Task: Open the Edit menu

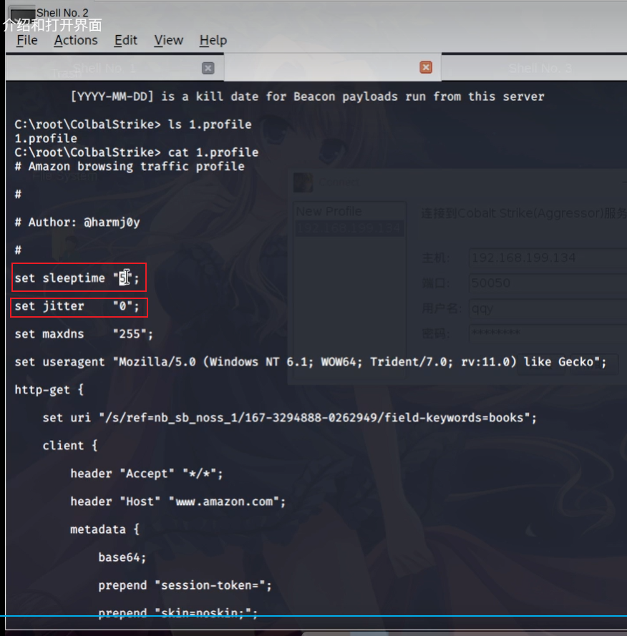Action: coord(126,40)
